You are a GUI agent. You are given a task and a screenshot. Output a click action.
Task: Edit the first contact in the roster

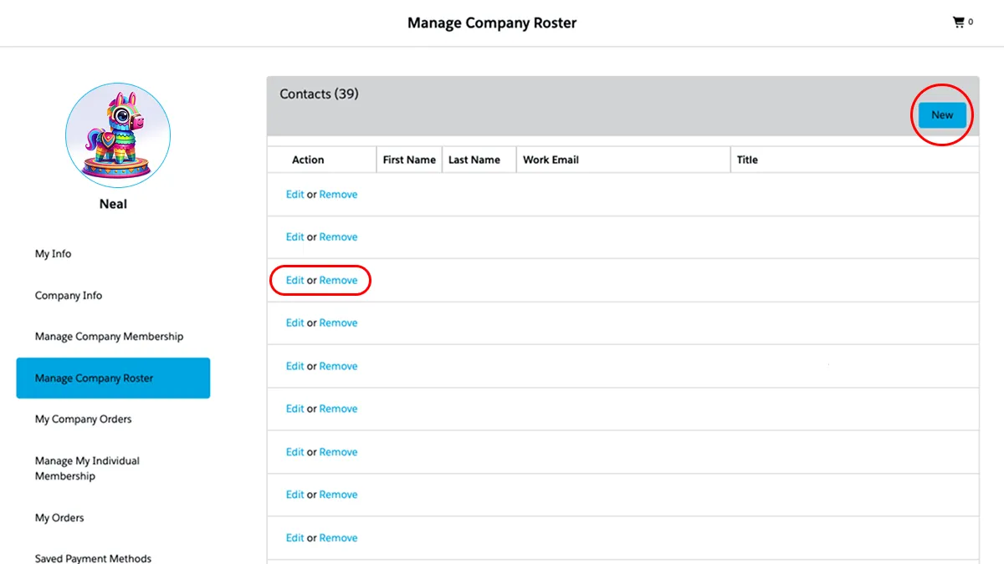point(295,194)
